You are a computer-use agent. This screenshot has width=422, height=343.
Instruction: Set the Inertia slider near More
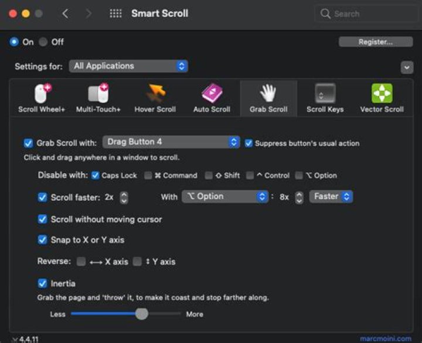tap(178, 313)
